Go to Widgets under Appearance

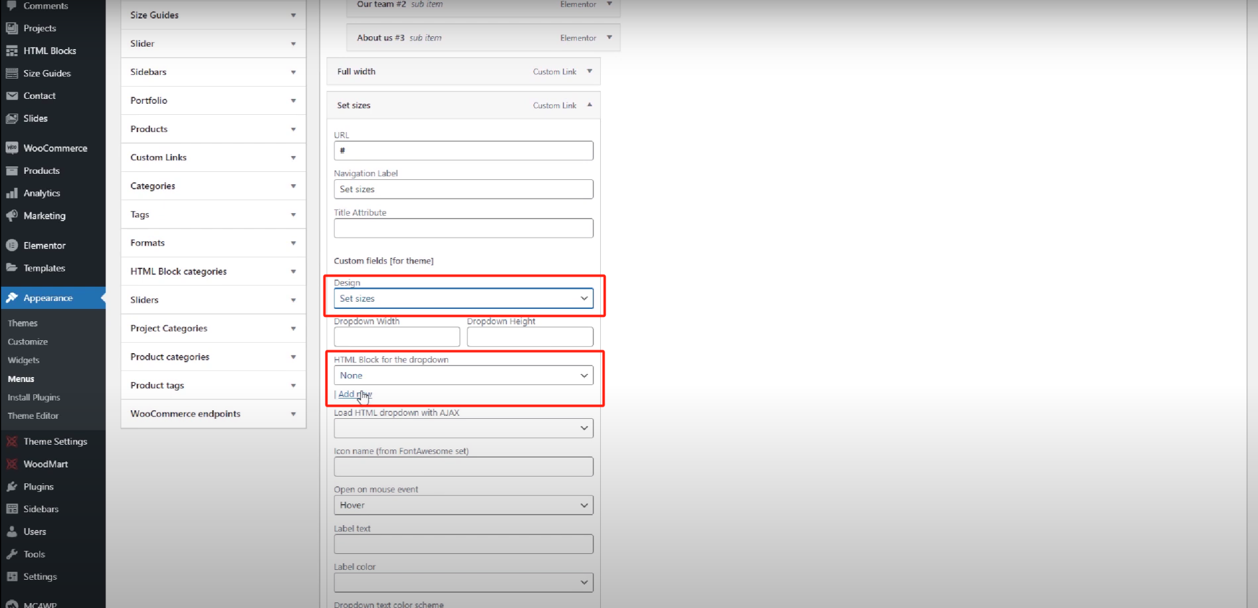[x=23, y=361]
